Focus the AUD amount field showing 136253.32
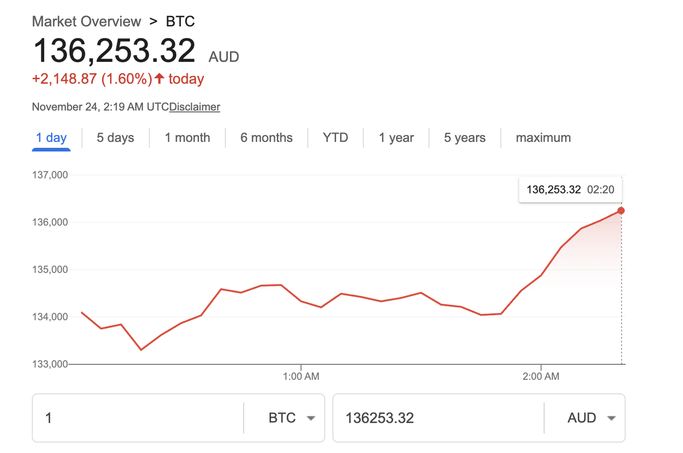Screen dimensions: 683x453 [438, 418]
